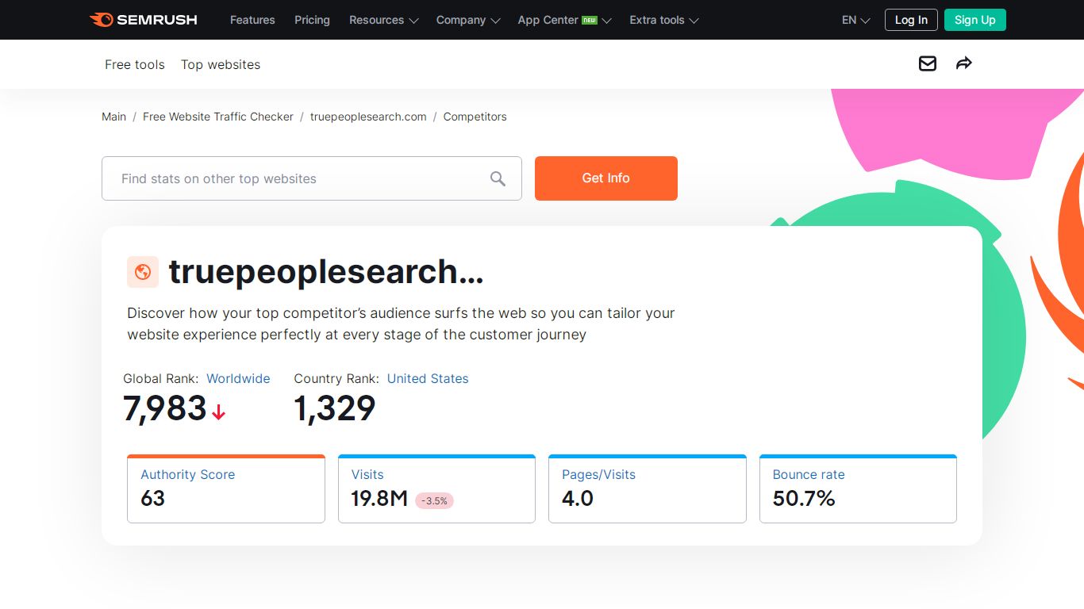Expand the Company dropdown
The height and width of the screenshot is (609, 1084).
click(468, 20)
